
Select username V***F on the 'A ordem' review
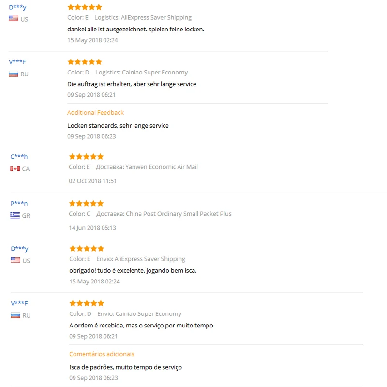19,303
